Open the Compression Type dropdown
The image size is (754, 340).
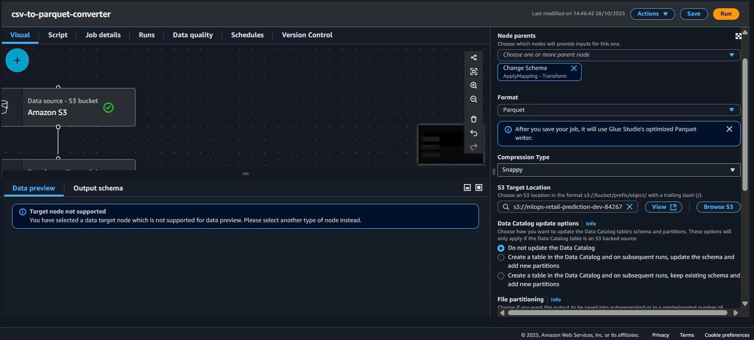coord(618,170)
